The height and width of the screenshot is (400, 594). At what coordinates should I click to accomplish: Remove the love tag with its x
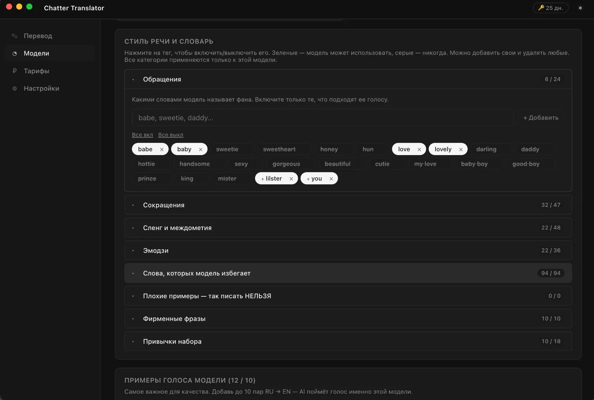[419, 150]
